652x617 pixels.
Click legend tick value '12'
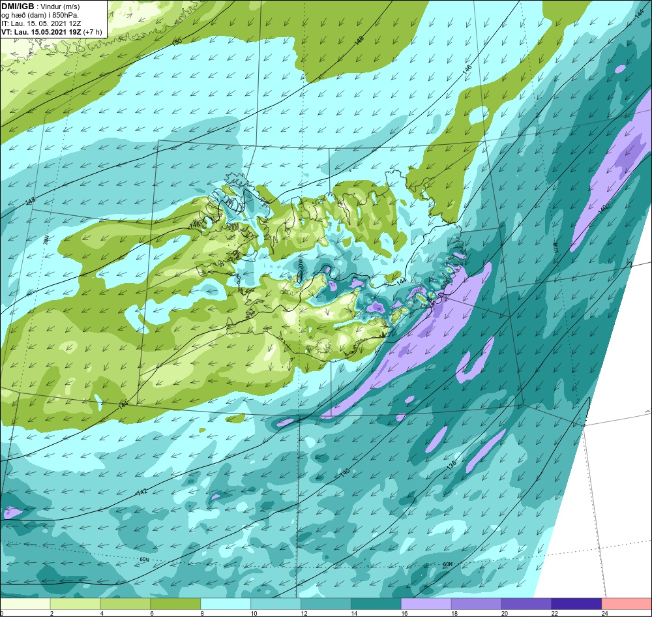(304, 613)
